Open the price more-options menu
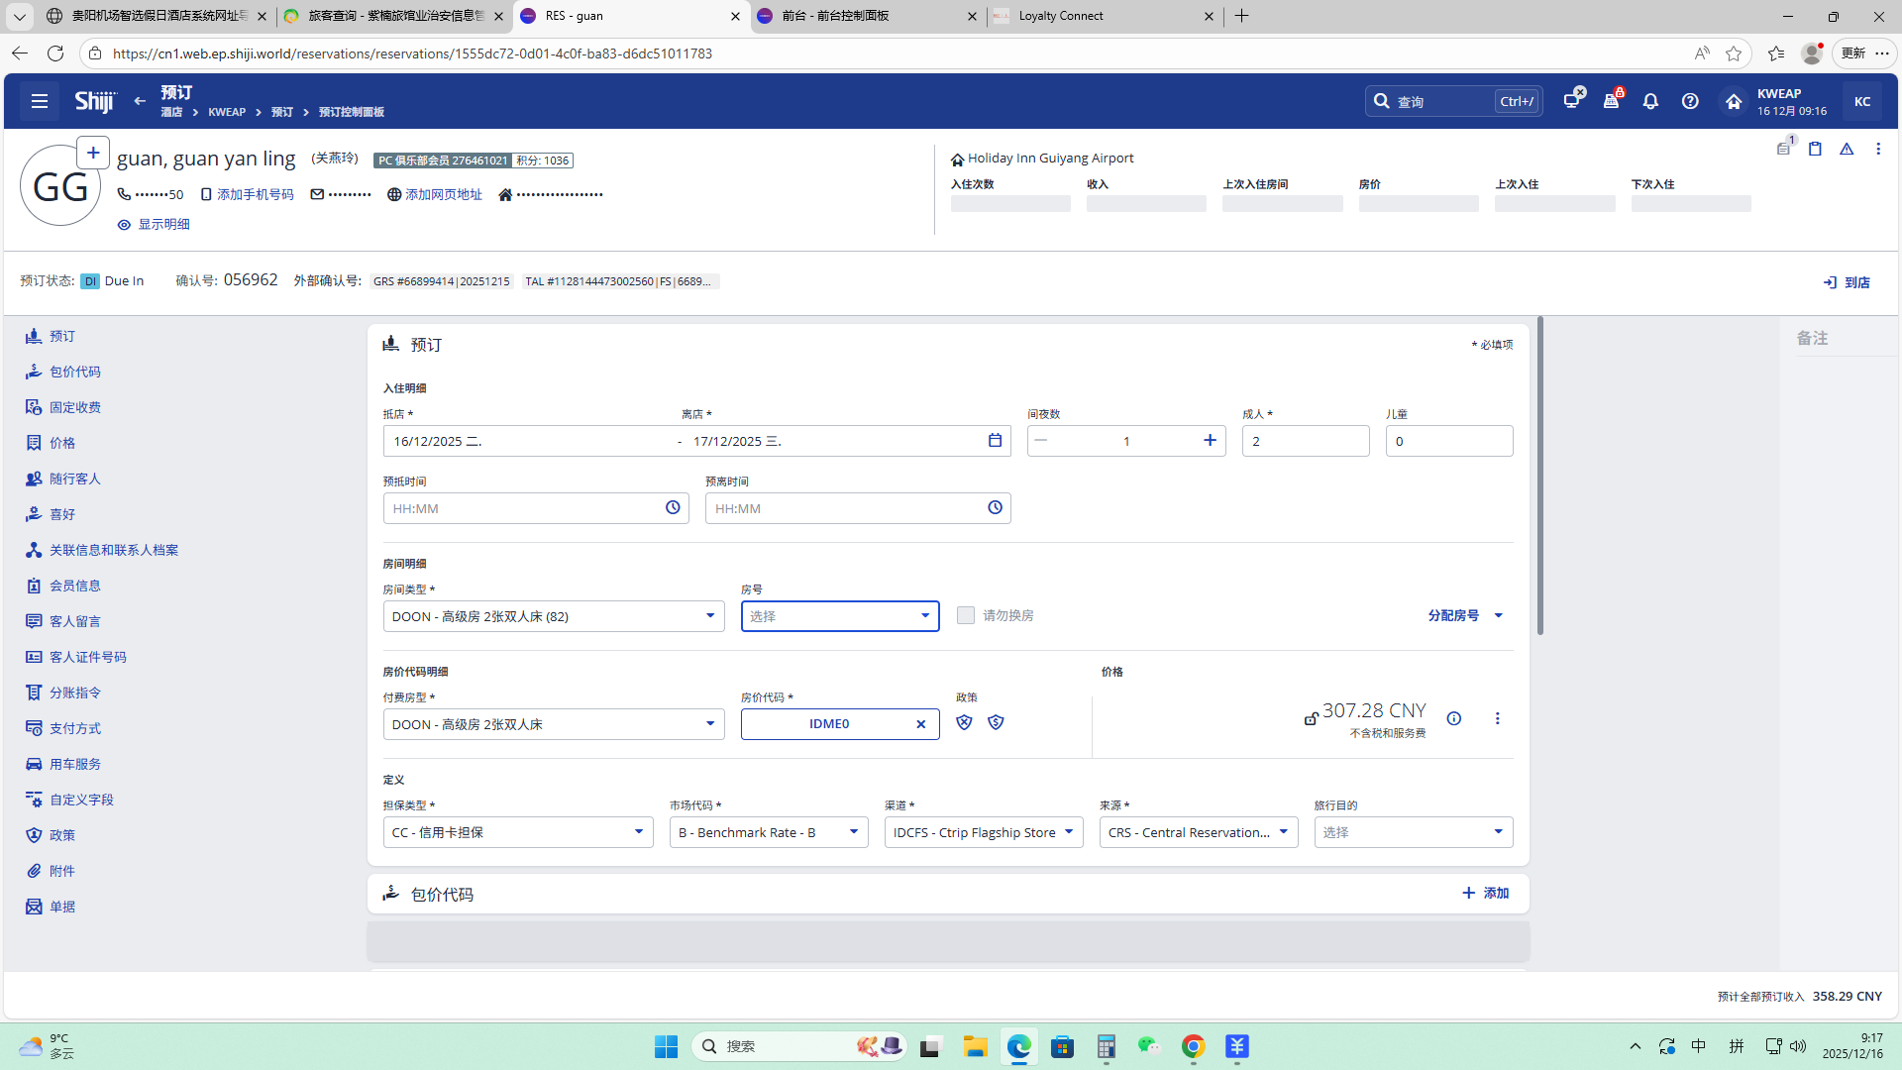 click(x=1497, y=718)
